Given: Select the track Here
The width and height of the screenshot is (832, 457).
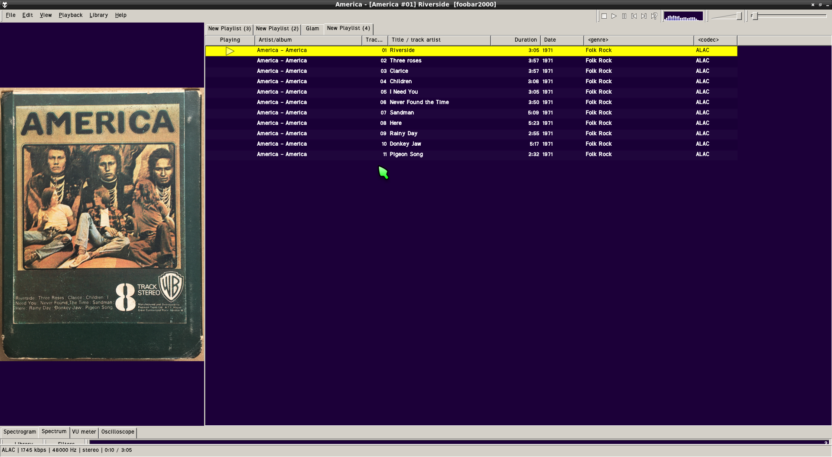Looking at the screenshot, I should click(x=471, y=124).
